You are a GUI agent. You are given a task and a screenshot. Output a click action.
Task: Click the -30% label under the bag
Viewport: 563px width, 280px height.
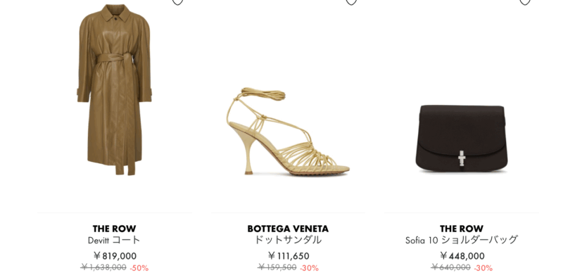pos(483,268)
